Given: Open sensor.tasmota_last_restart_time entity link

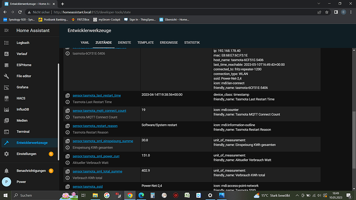Looking at the screenshot, I should 96,95.
